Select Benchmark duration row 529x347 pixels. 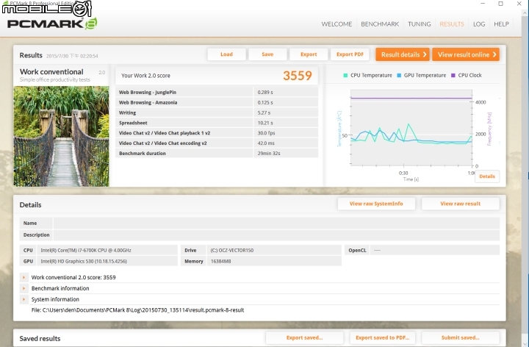click(217, 153)
